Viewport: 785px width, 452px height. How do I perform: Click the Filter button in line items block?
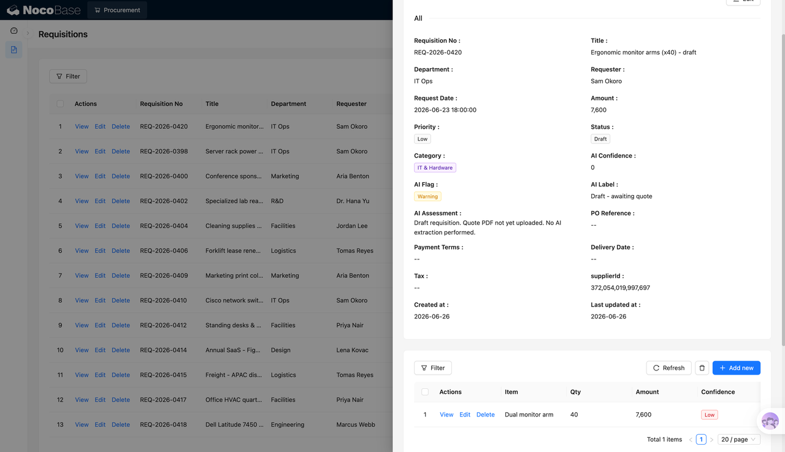click(x=433, y=368)
